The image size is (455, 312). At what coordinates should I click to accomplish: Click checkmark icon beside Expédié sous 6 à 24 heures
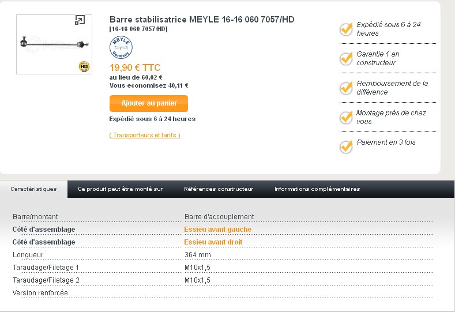(346, 29)
